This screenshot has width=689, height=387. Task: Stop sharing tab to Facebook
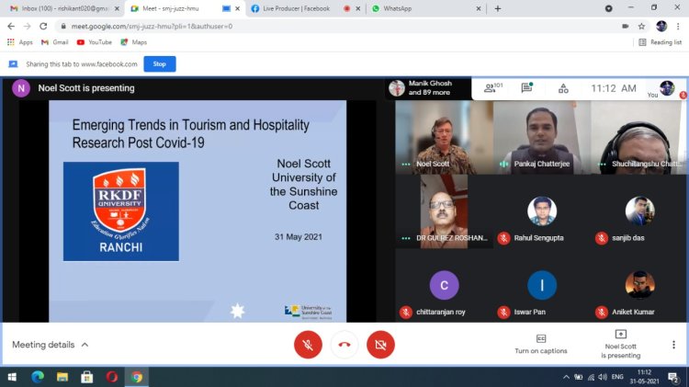pos(159,64)
